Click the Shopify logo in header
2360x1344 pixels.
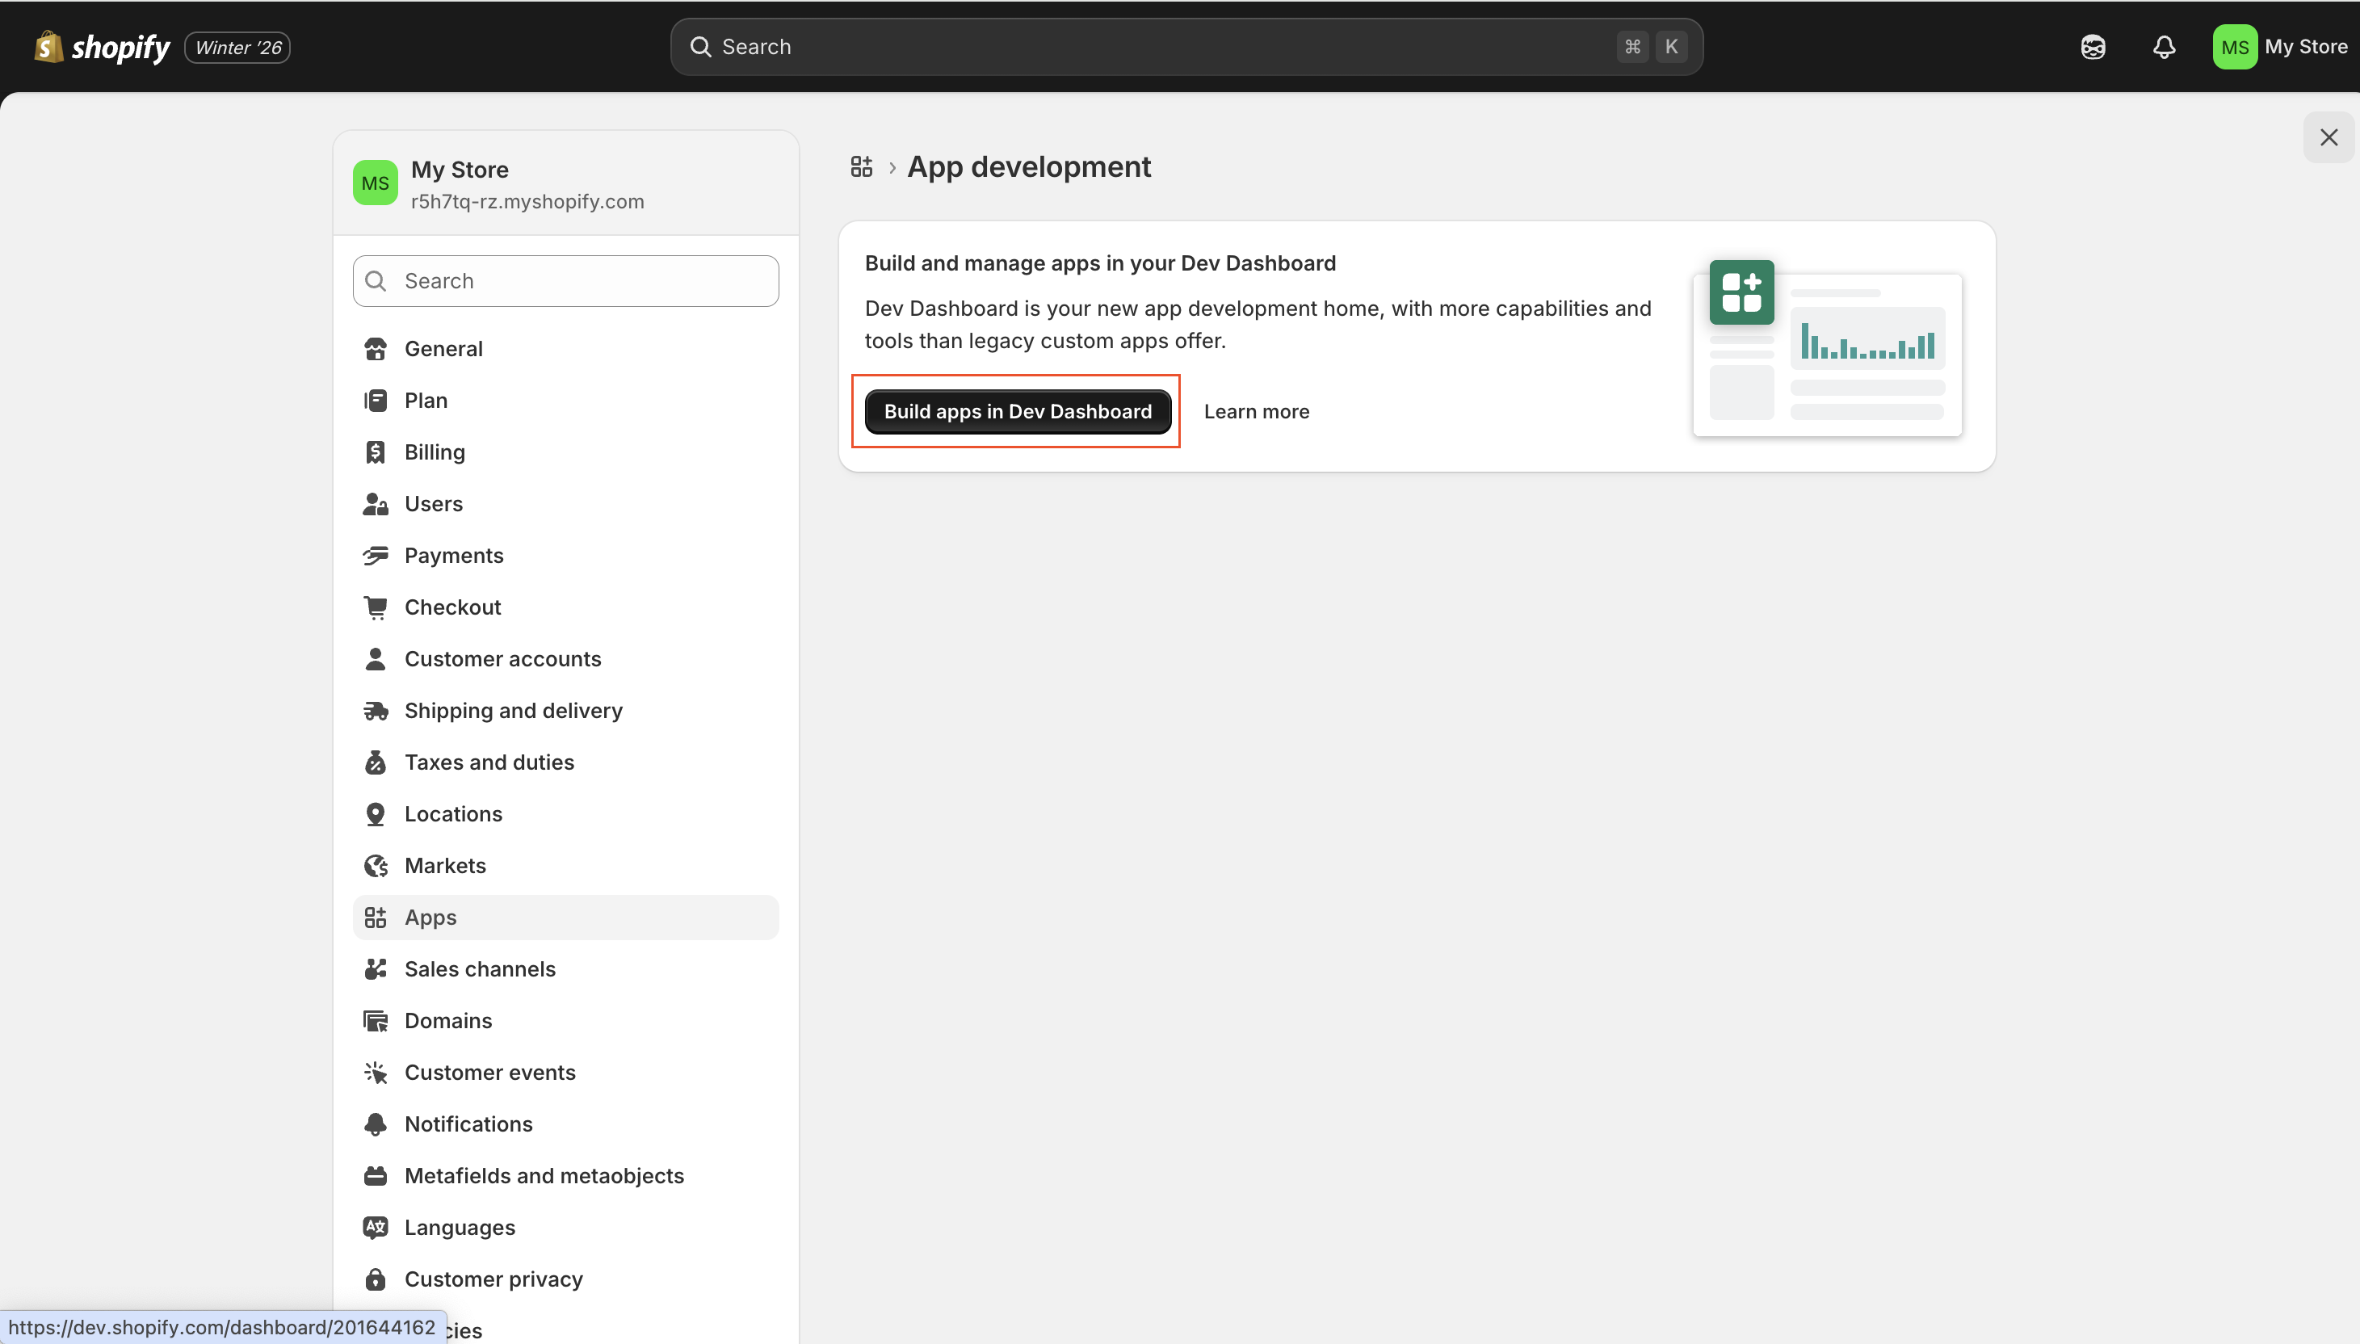click(102, 47)
